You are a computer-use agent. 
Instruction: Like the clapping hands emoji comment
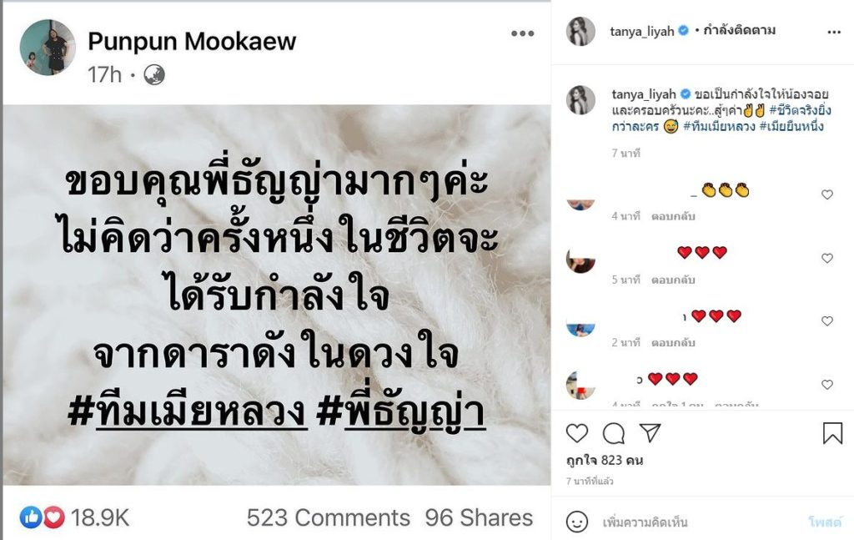[x=826, y=194]
